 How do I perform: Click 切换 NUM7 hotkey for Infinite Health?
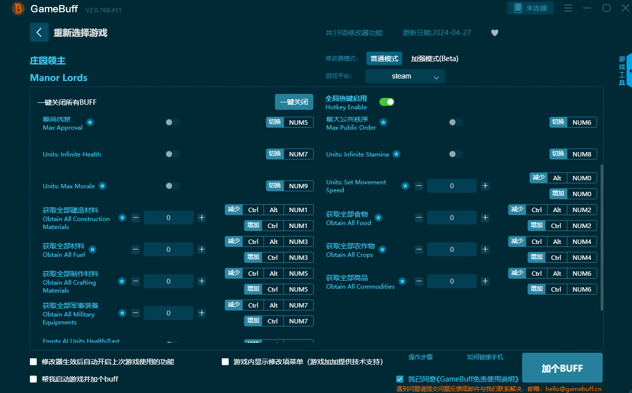coord(290,154)
